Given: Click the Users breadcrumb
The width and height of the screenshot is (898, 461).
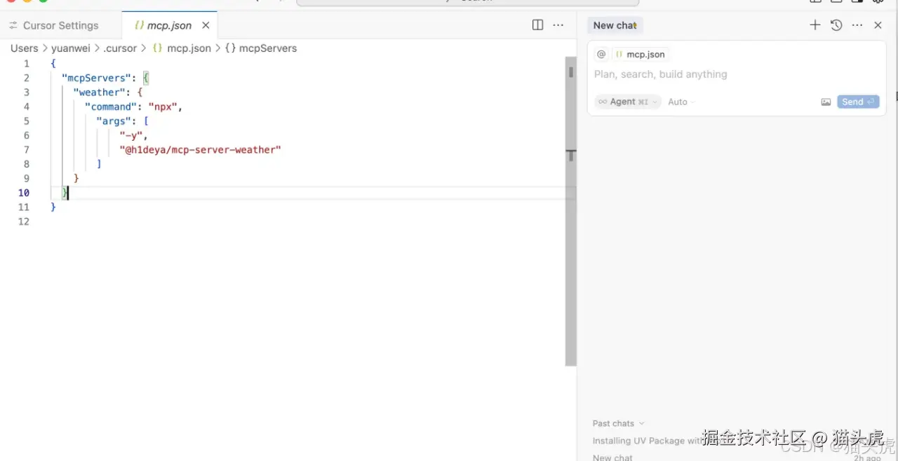Looking at the screenshot, I should [x=24, y=48].
